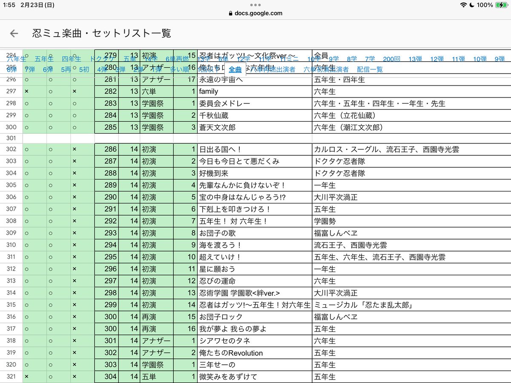Tap the lock icon beside docs.google.com
Image resolution: width=511 pixels, height=383 pixels.
[x=231, y=13]
